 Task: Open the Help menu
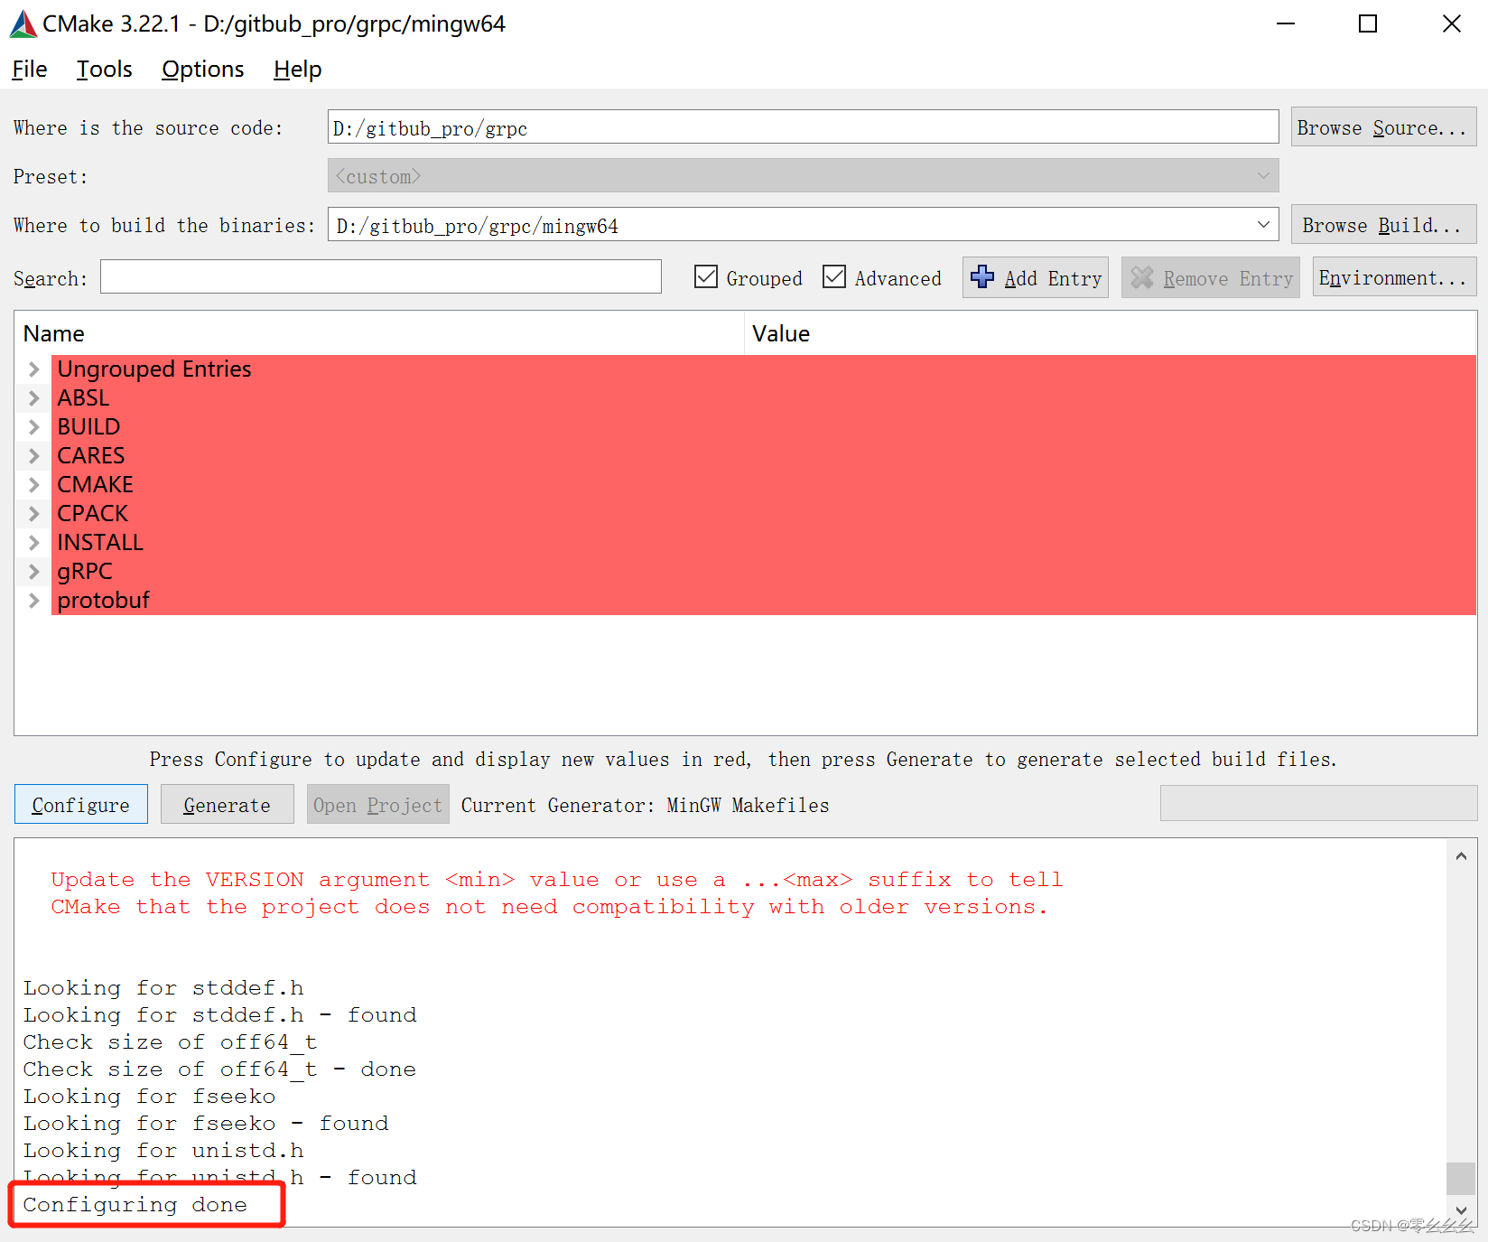(x=296, y=69)
